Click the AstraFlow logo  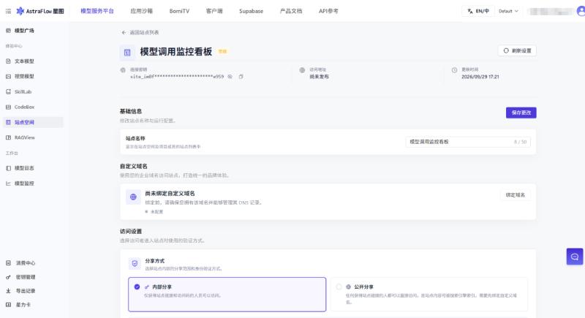(40, 11)
